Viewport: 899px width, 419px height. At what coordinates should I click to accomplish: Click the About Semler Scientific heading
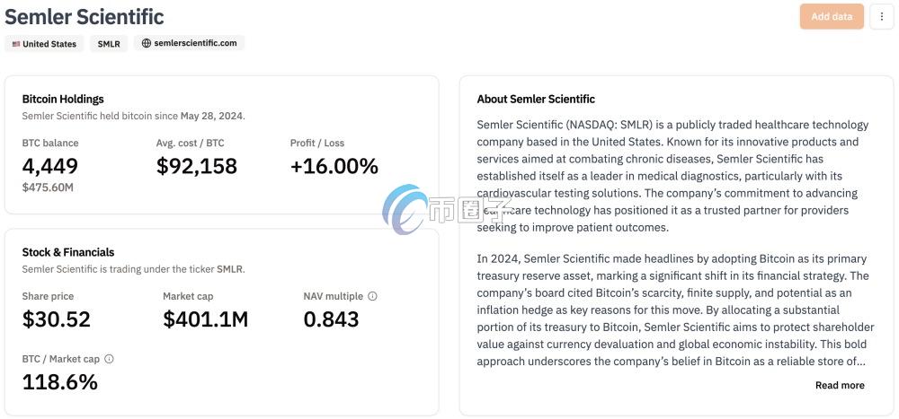click(536, 99)
